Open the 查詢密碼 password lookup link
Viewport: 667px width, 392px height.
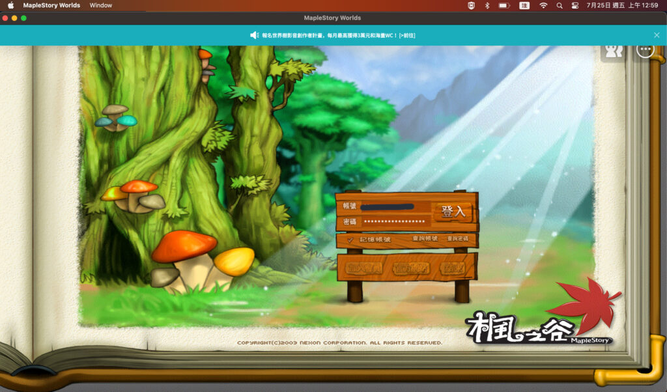tap(457, 239)
